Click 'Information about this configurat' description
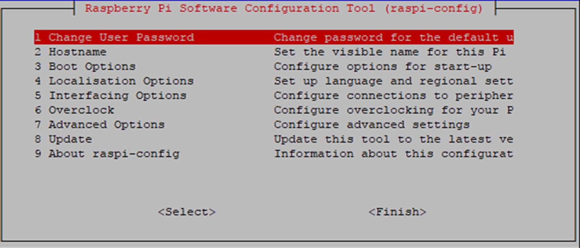 pos(393,154)
